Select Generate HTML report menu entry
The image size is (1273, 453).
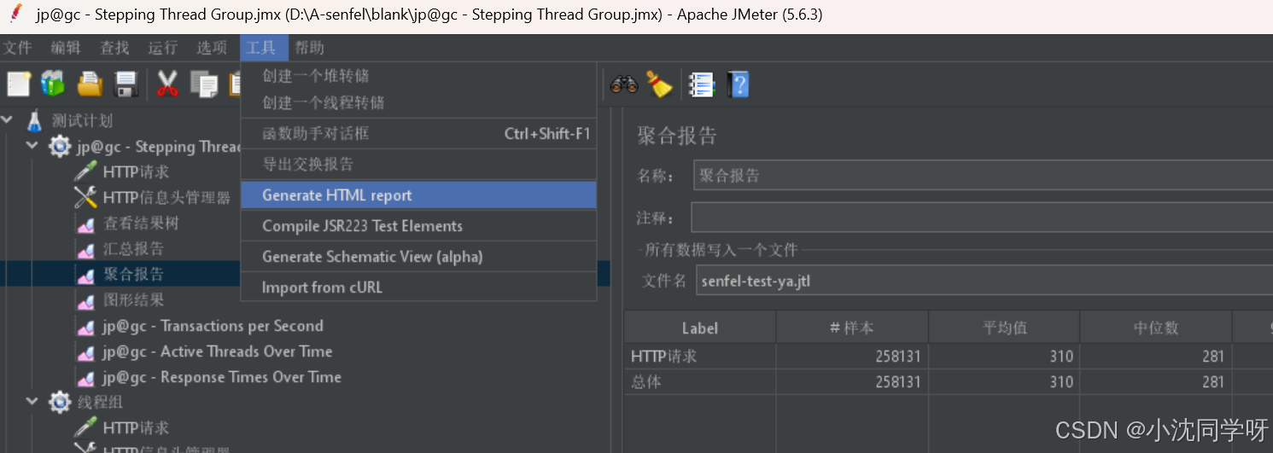418,195
